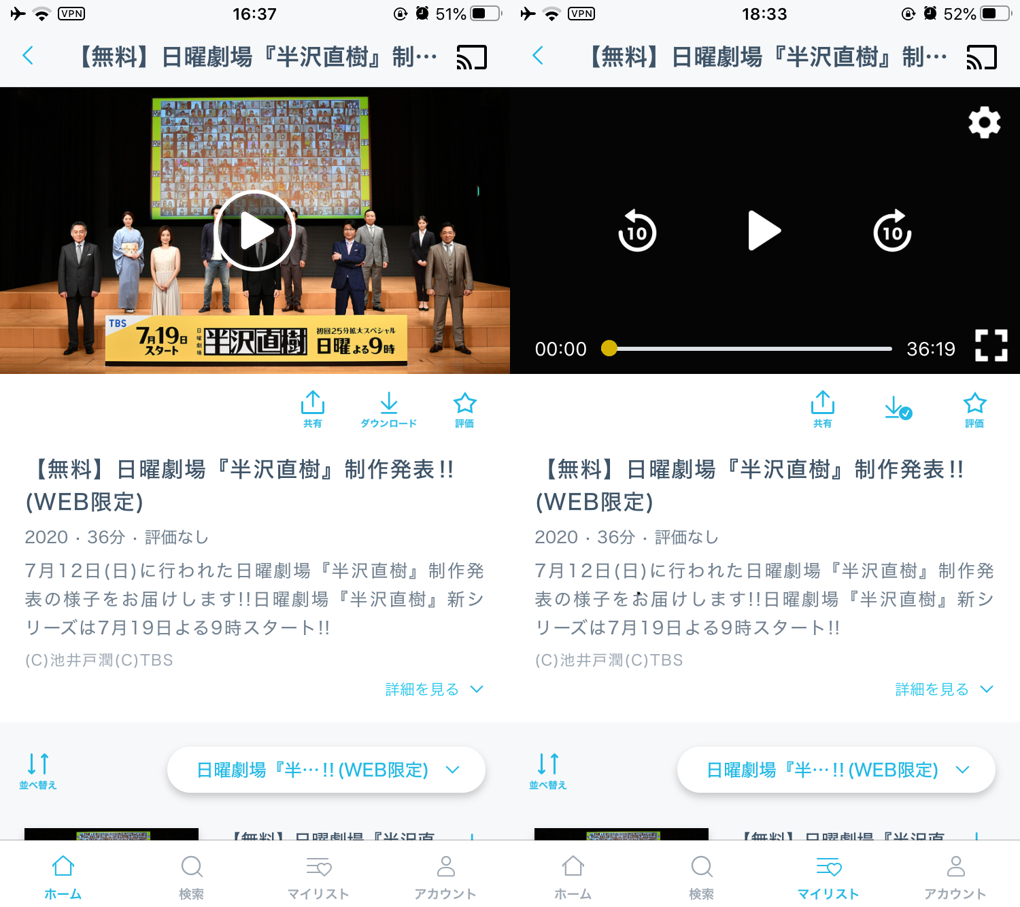Screen dimensions: 1020x907
Task: Skip forward 10 seconds in player
Action: point(892,231)
